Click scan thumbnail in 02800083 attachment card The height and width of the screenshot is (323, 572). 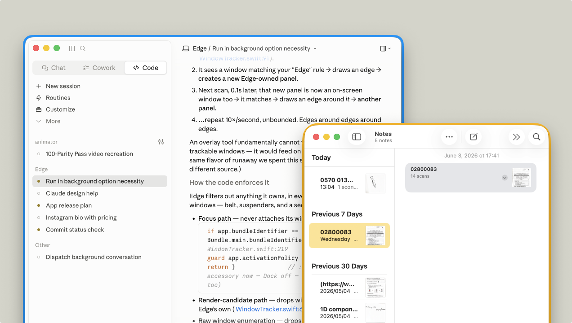coord(522,178)
